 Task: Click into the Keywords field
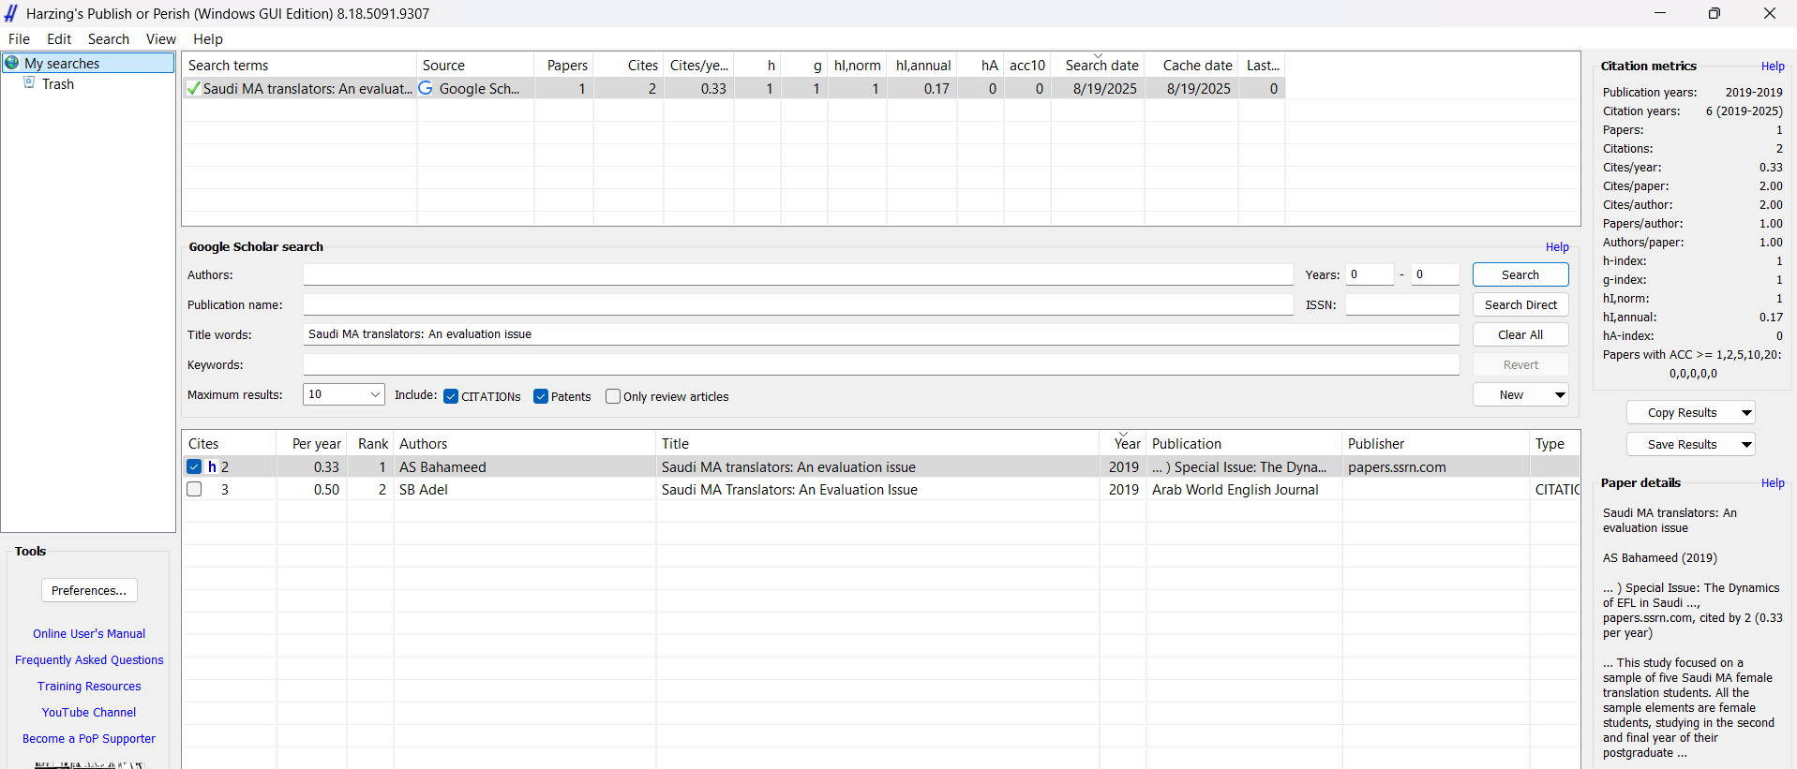881,364
